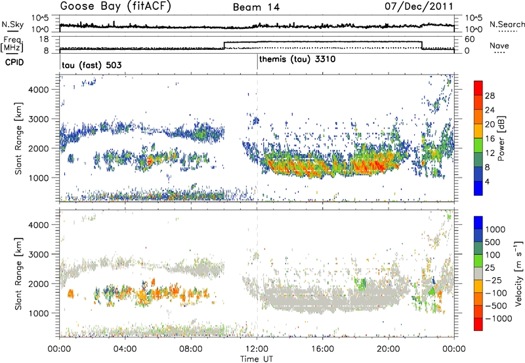The height and width of the screenshot is (363, 525).
Task: Click 'Slant Range [km]' label of velocity panel
Action: (18, 274)
